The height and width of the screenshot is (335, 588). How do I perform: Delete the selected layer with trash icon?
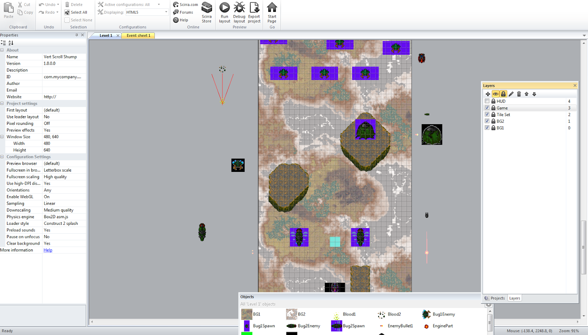519,94
